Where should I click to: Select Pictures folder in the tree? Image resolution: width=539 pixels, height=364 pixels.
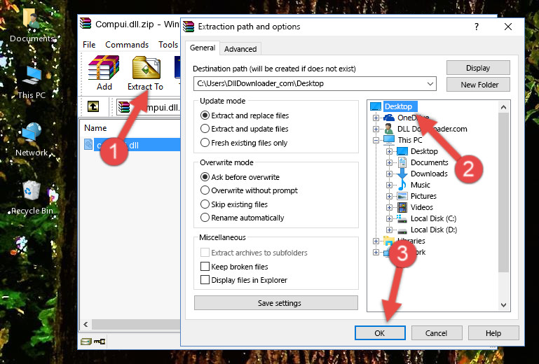(423, 196)
